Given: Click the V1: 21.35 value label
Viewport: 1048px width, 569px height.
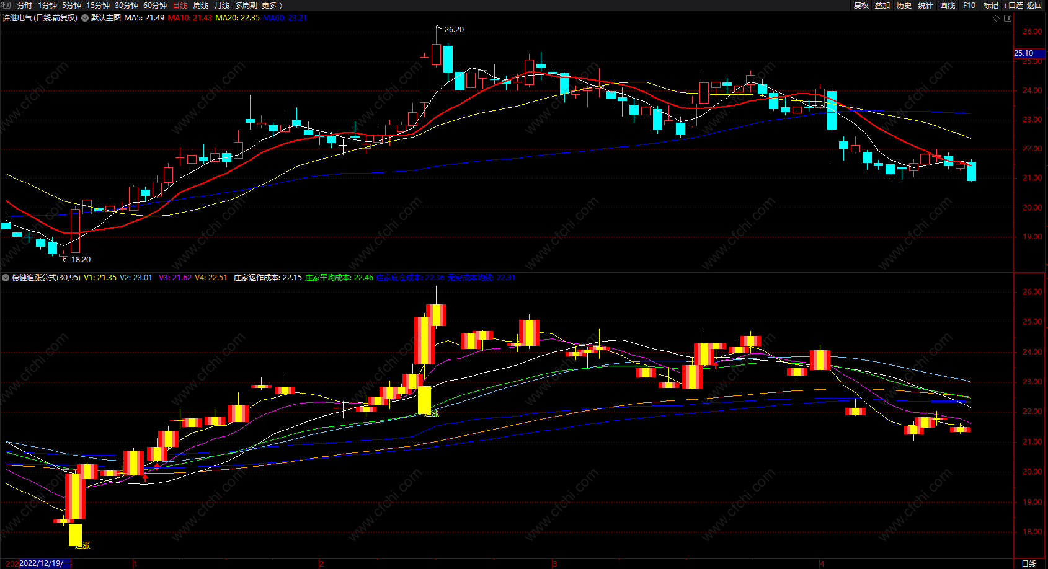Looking at the screenshot, I should pos(100,278).
